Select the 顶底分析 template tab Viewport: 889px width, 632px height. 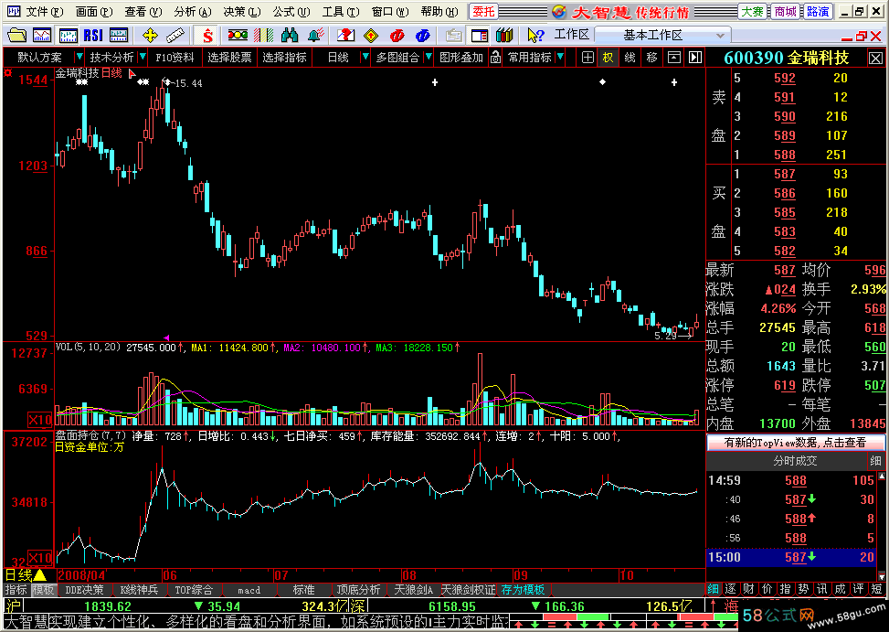359,589
